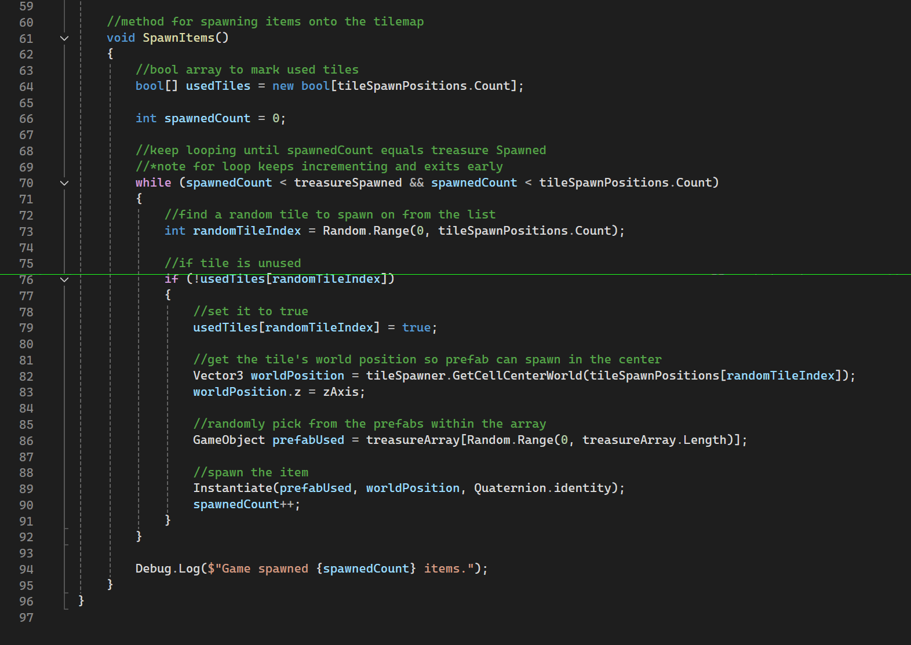This screenshot has width=911, height=645.
Task: Place cursor on the Instantiate call
Action: pos(232,488)
